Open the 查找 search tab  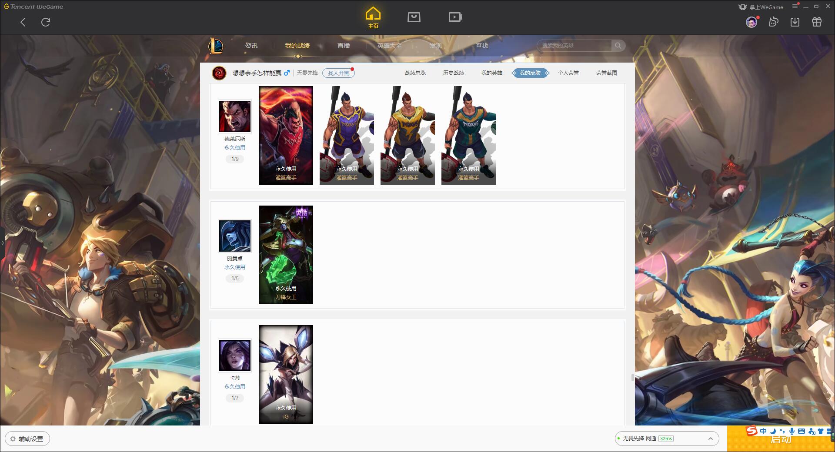click(482, 46)
